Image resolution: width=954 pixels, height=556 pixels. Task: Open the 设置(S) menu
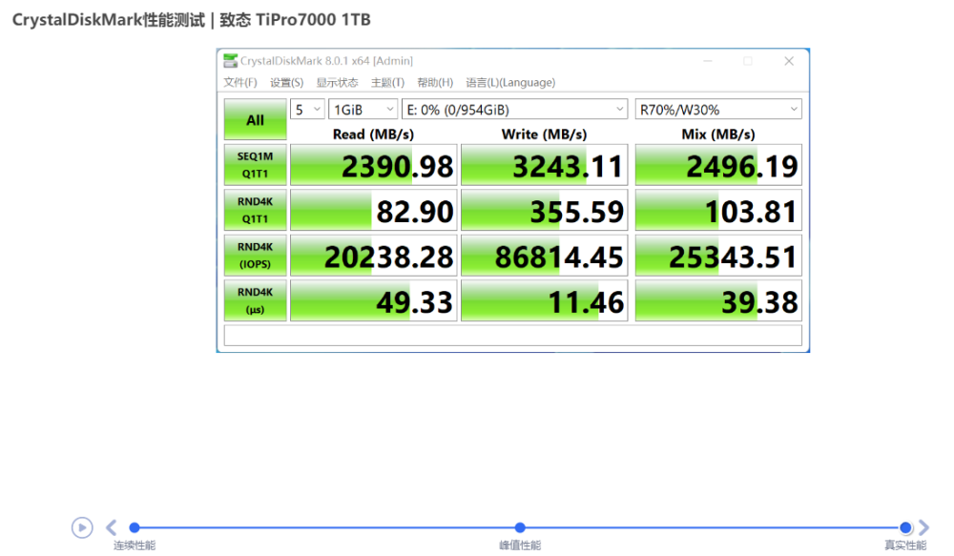coord(286,83)
